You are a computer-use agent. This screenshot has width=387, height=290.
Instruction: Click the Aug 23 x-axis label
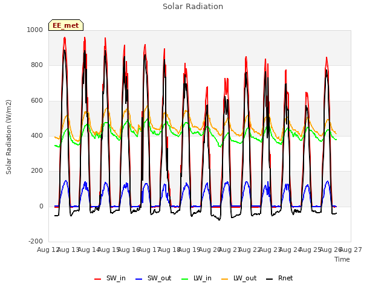pos(270,250)
